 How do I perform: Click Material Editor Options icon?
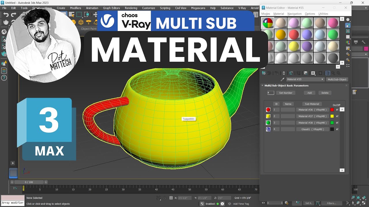pyautogui.click(x=348, y=54)
